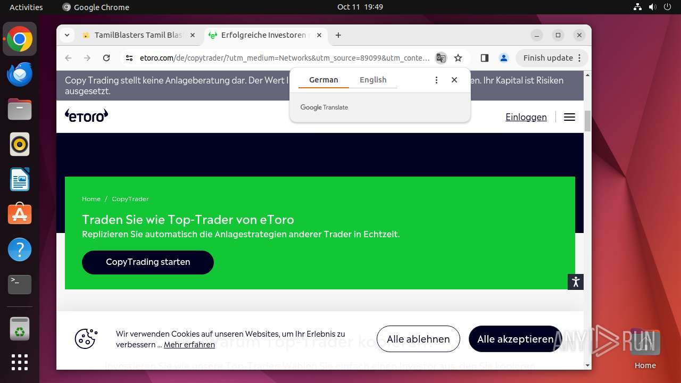Bookmark this page with the star
The height and width of the screenshot is (383, 681).
pos(458,58)
